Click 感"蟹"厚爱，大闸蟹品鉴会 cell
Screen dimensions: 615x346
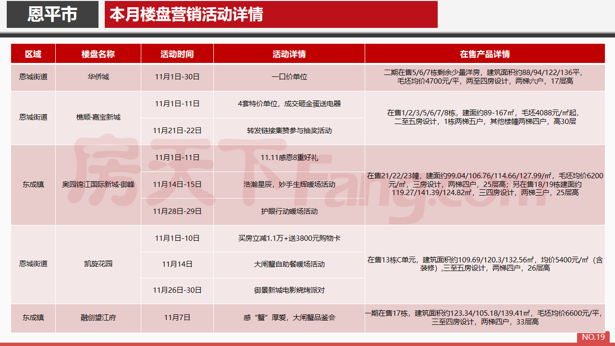[289, 318]
